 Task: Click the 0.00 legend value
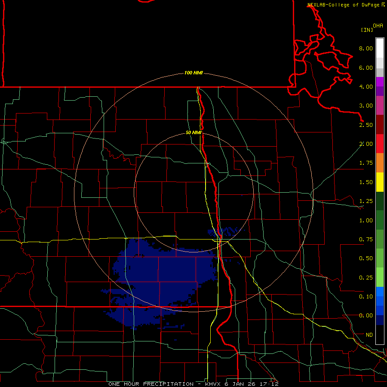366,316
